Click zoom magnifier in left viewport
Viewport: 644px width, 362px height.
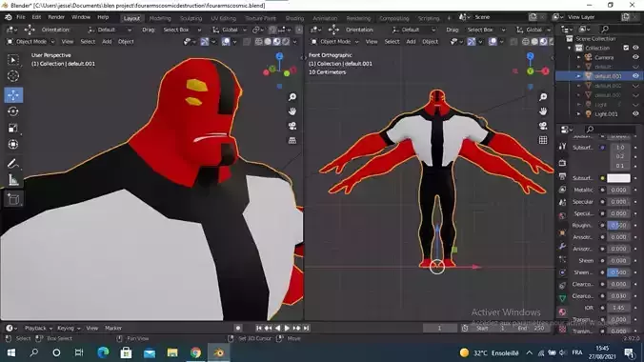click(x=292, y=97)
